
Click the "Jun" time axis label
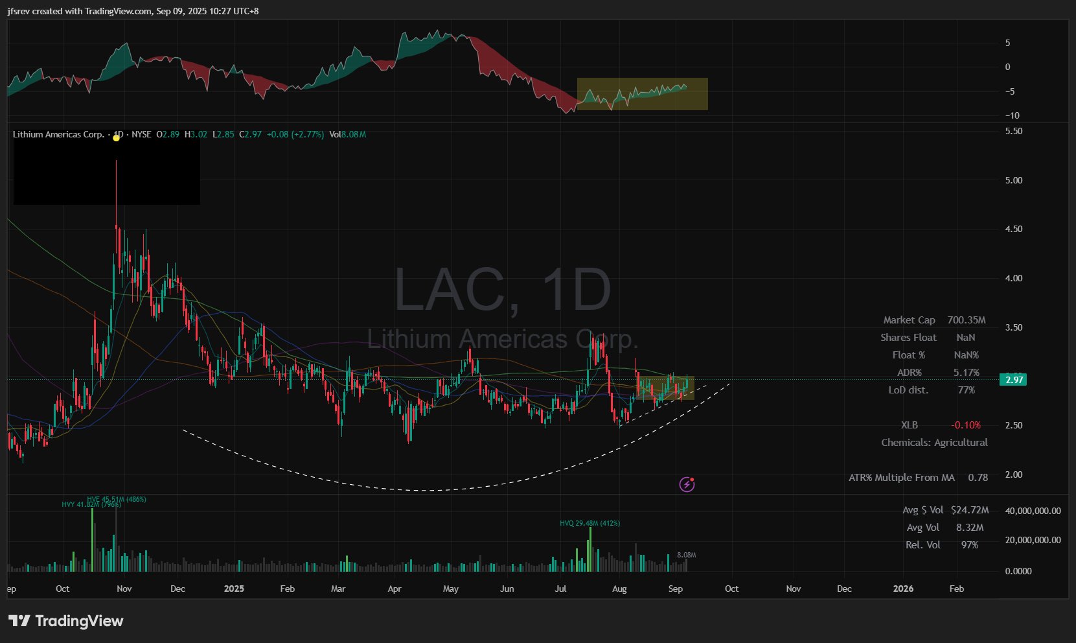point(507,589)
